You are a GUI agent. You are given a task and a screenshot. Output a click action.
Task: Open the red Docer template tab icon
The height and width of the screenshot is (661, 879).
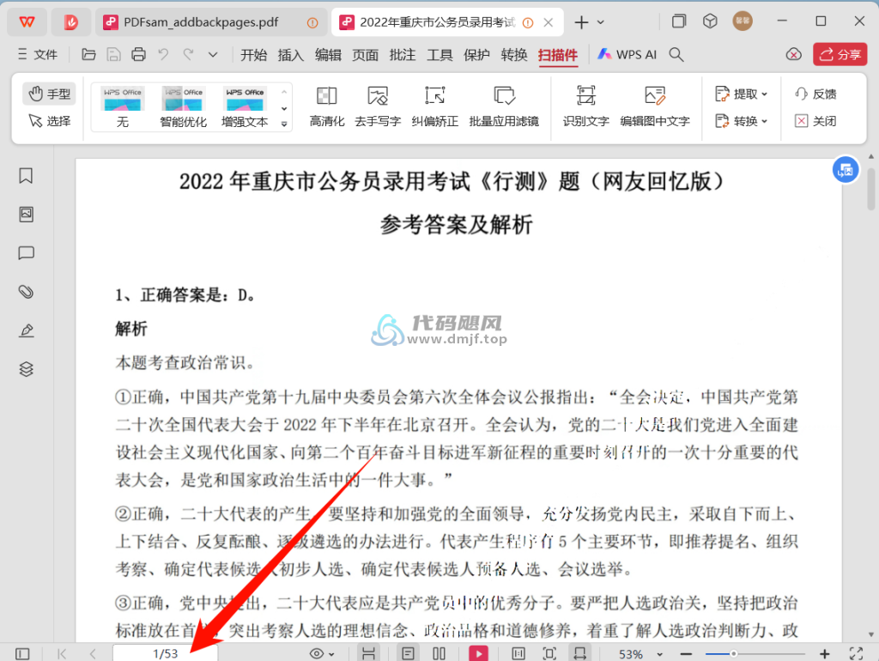pos(71,21)
